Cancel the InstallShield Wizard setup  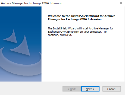(x=111, y=89)
